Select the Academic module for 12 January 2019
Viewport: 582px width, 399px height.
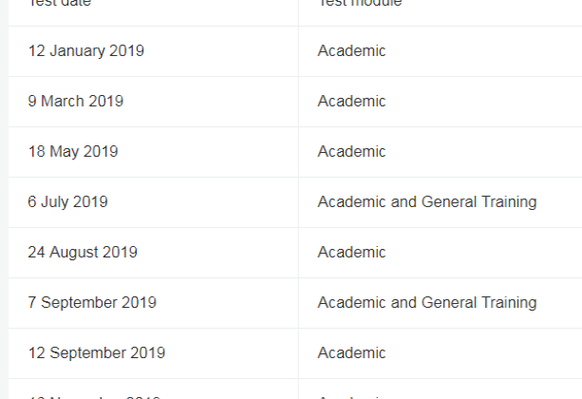coord(351,51)
